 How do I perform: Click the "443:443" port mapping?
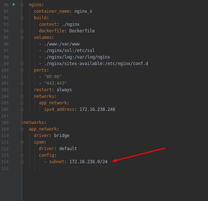tap(55, 83)
